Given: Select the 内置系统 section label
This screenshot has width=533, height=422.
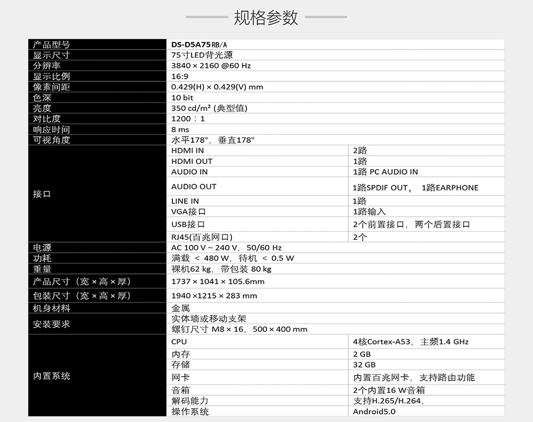Looking at the screenshot, I should [51, 376].
